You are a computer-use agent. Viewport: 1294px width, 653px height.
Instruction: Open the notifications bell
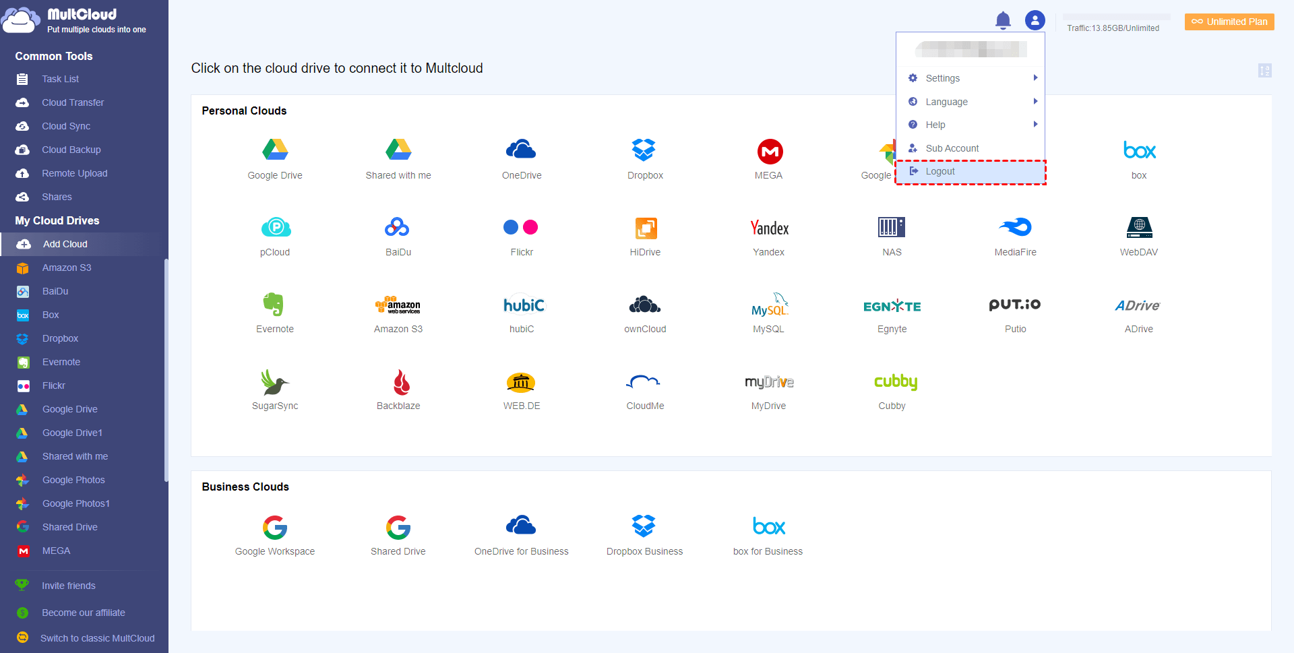click(x=1003, y=20)
